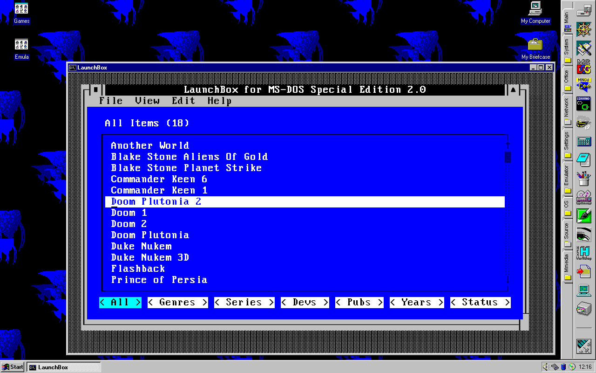Select Blake Stone Aliens Of Gold
This screenshot has height=373, width=596.
click(x=305, y=157)
